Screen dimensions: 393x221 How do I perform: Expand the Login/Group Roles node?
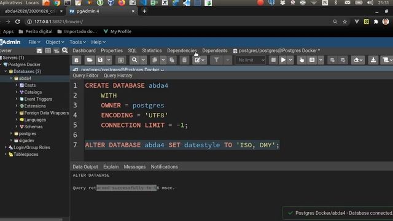[x=6, y=147]
